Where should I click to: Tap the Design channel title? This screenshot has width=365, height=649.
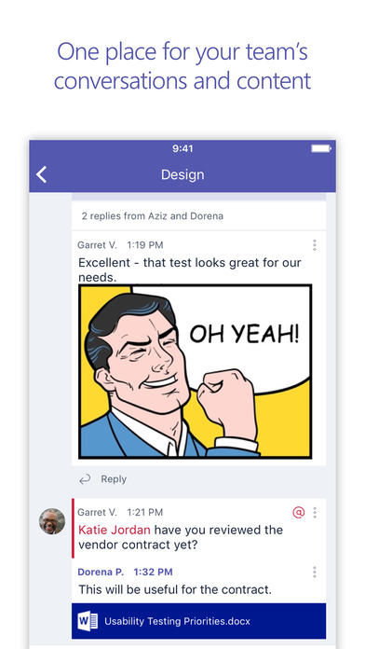(182, 174)
